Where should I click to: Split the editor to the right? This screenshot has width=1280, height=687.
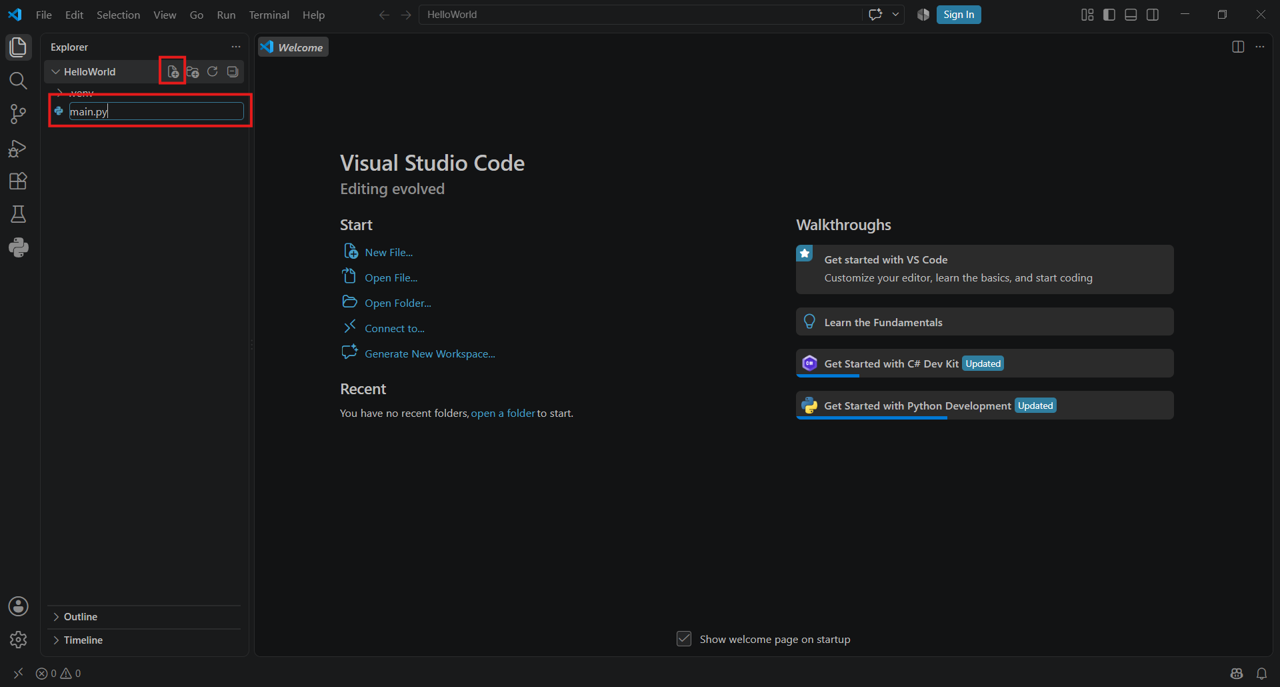1238,47
